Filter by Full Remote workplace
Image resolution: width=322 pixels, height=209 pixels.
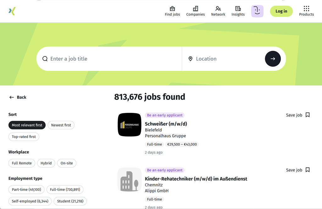22,163
